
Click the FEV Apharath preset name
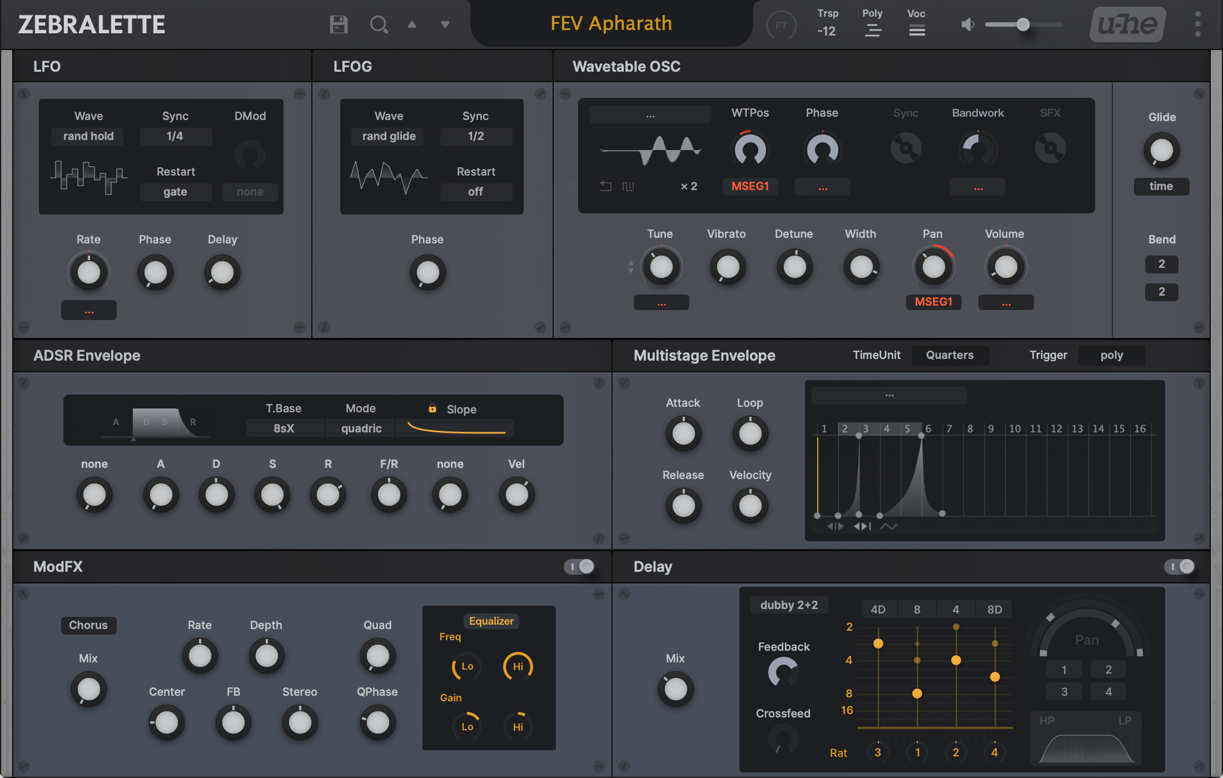611,23
